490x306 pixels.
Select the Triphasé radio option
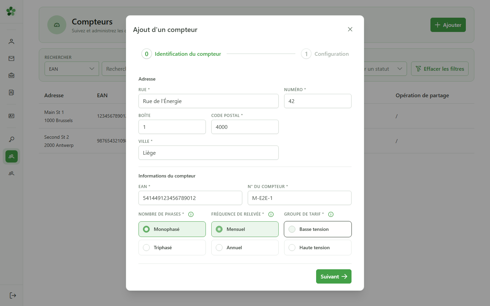172,248
